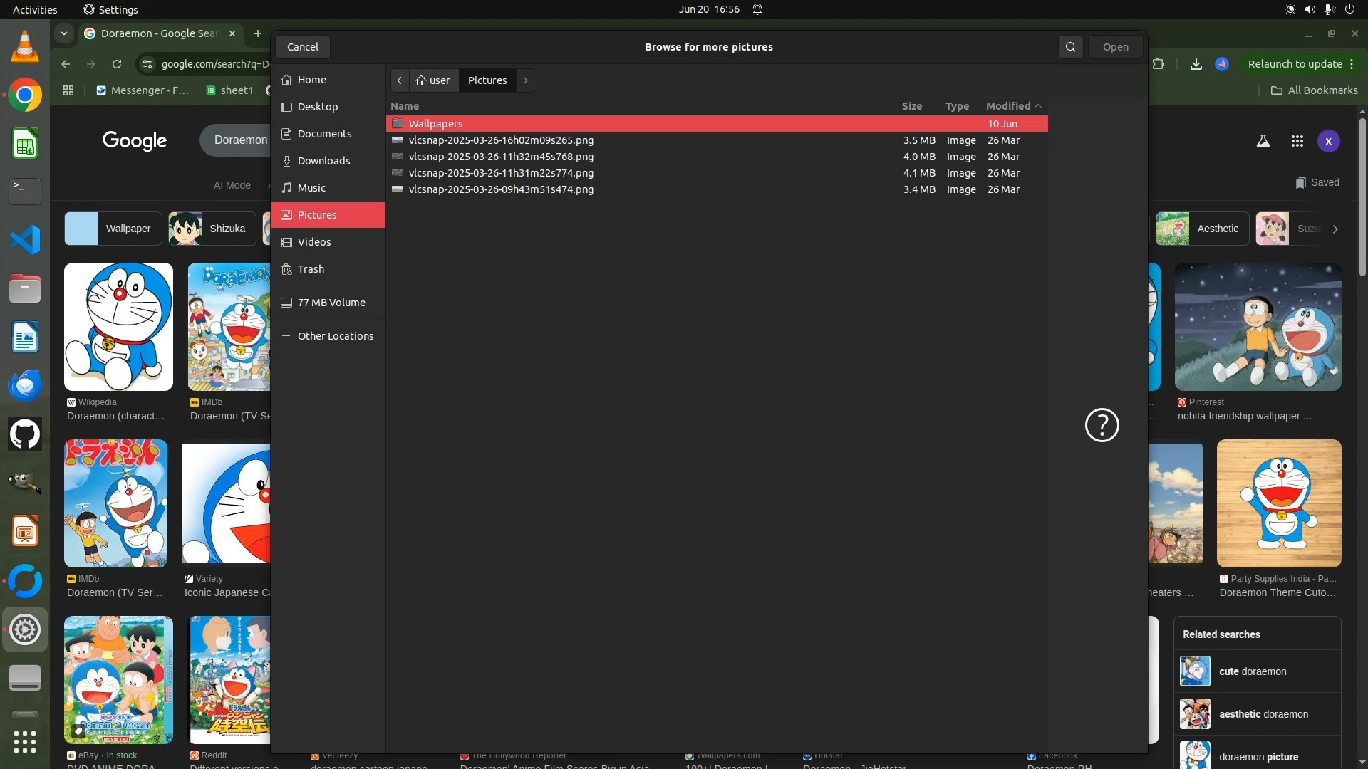Open Other Locations in sidebar
The image size is (1368, 769).
click(335, 336)
